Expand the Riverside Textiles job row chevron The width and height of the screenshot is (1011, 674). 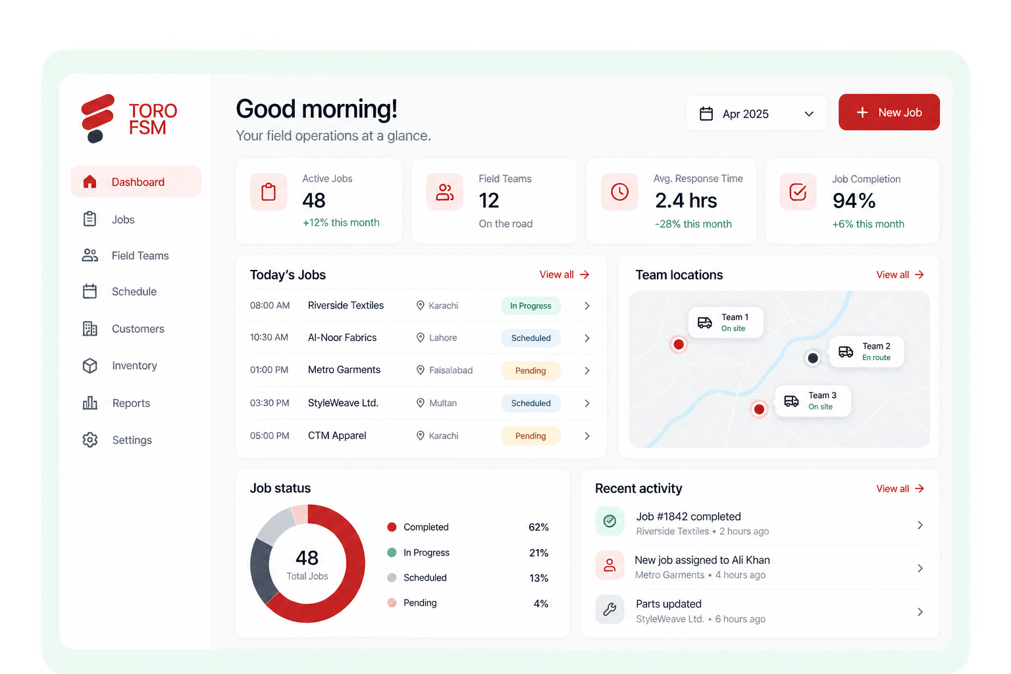587,306
